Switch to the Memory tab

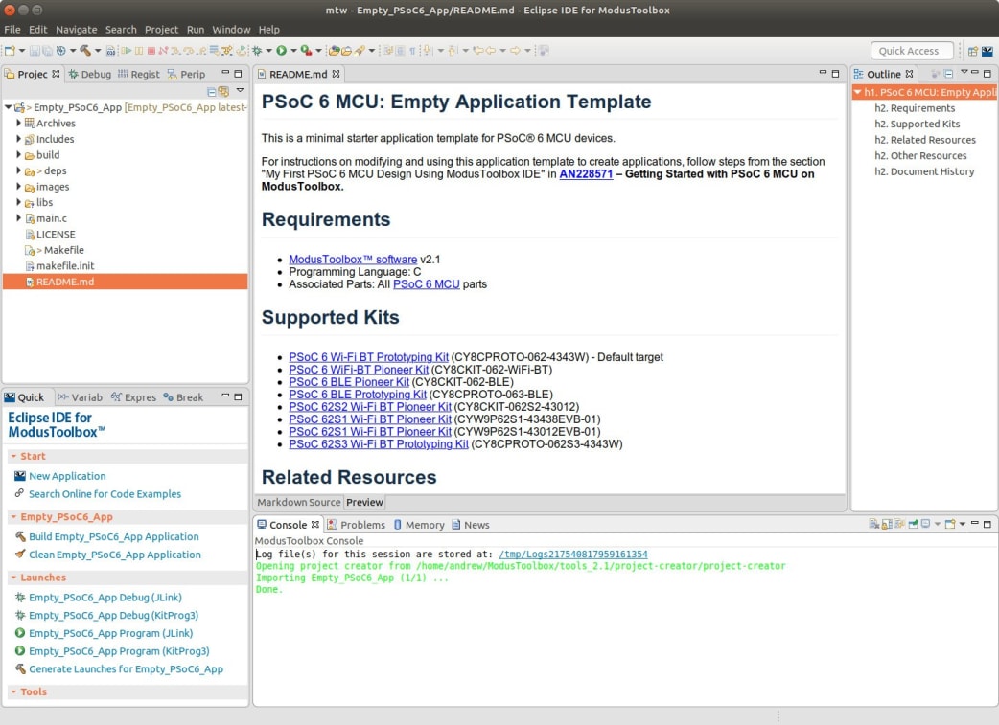[419, 525]
